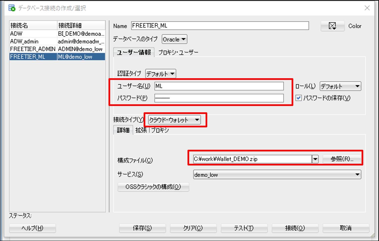The width and height of the screenshot is (379, 241).
Task: Expand the database type Oracle dropdown
Action: point(174,39)
